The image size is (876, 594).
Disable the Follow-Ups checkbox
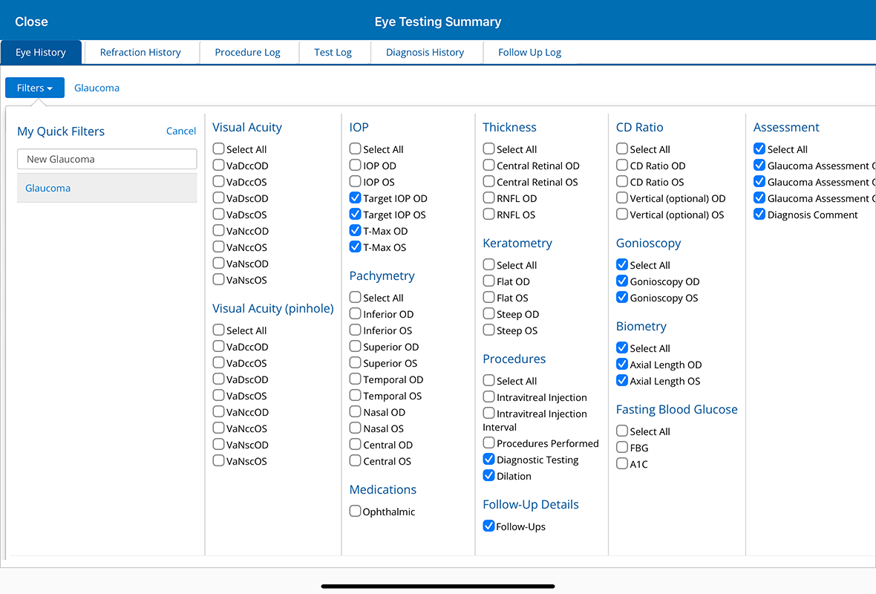tap(489, 526)
